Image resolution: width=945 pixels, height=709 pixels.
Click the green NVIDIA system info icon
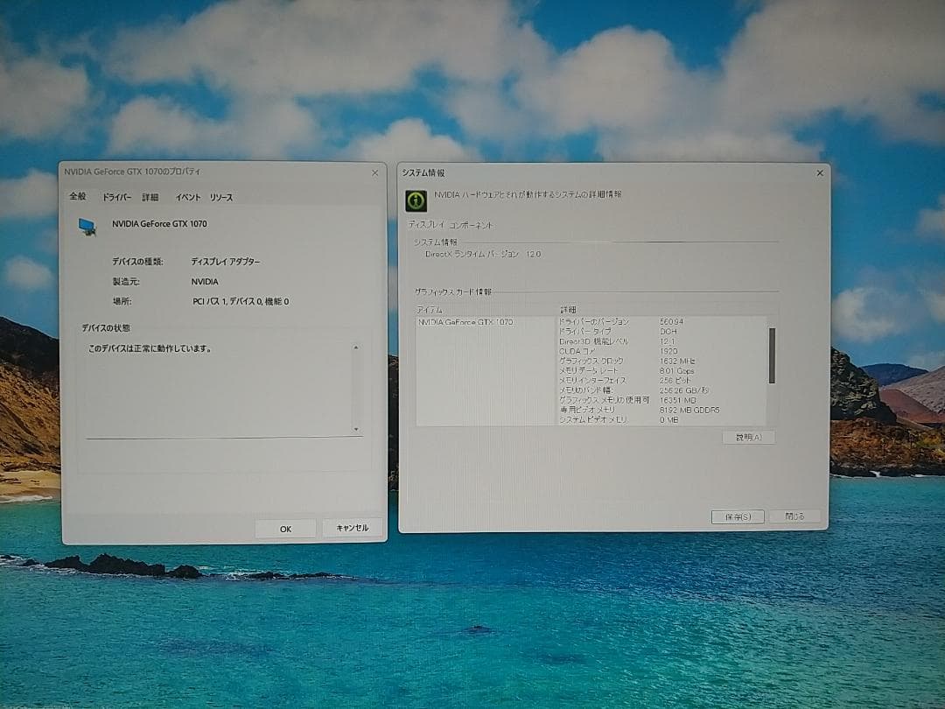tap(416, 201)
